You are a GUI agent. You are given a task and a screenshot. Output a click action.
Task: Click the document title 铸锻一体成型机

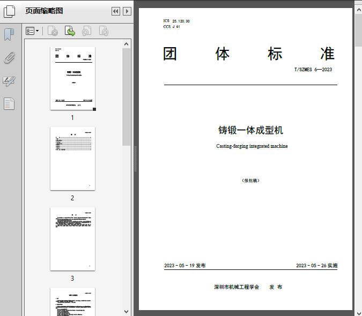click(250, 130)
